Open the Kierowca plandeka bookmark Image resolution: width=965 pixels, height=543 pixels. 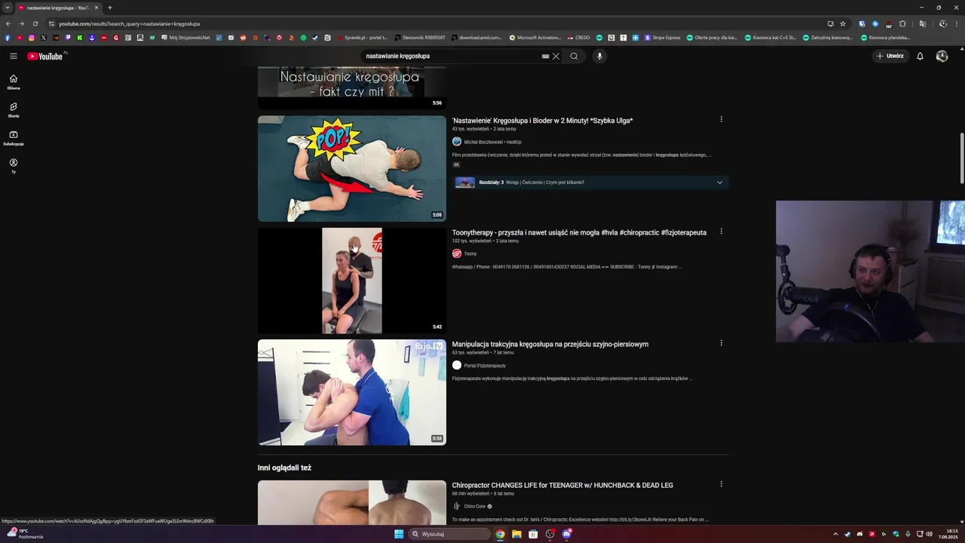[885, 38]
